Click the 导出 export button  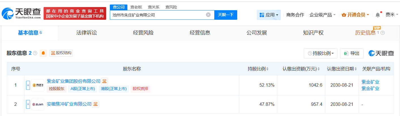click(351, 53)
